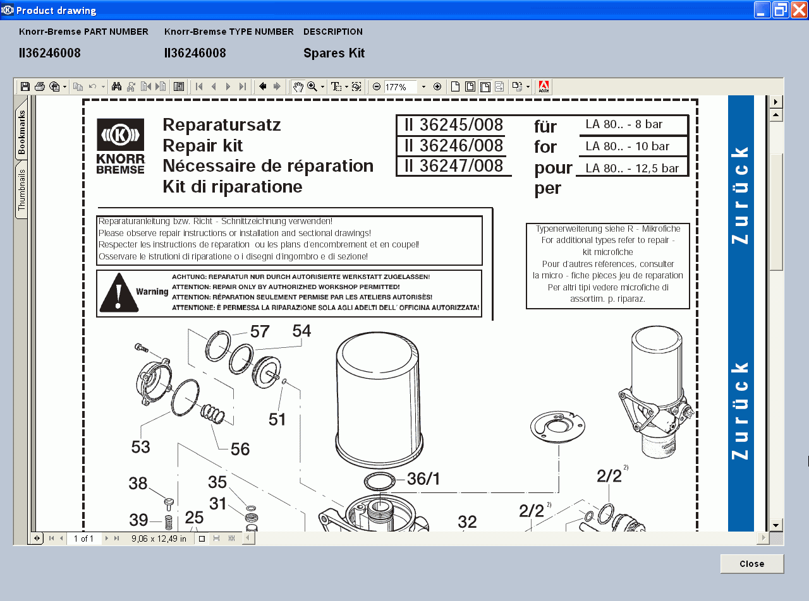Select the Graphics snapshot tool
Screen dimensions: 809x601
tap(356, 86)
